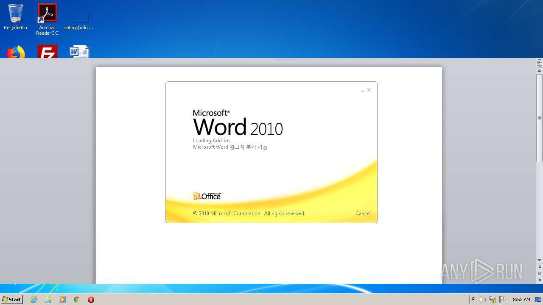543x305 pixels.
Task: Toggle the ruler icon above the scrollbar
Action: [540, 64]
